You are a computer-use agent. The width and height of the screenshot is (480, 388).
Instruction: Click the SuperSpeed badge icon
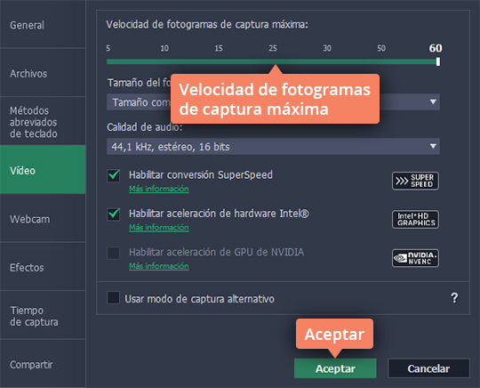(x=415, y=181)
